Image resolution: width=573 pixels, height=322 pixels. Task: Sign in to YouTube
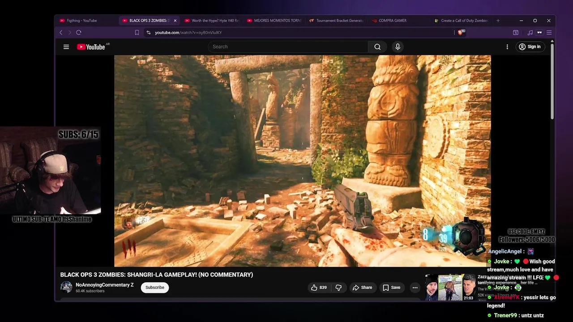point(530,47)
